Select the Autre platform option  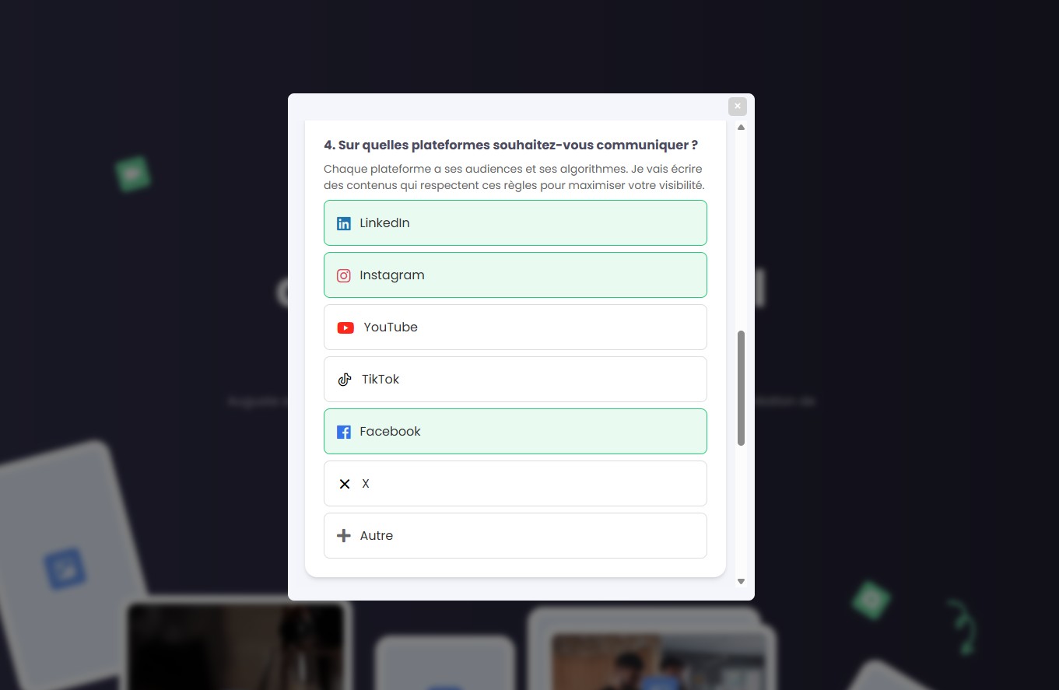[x=515, y=536]
